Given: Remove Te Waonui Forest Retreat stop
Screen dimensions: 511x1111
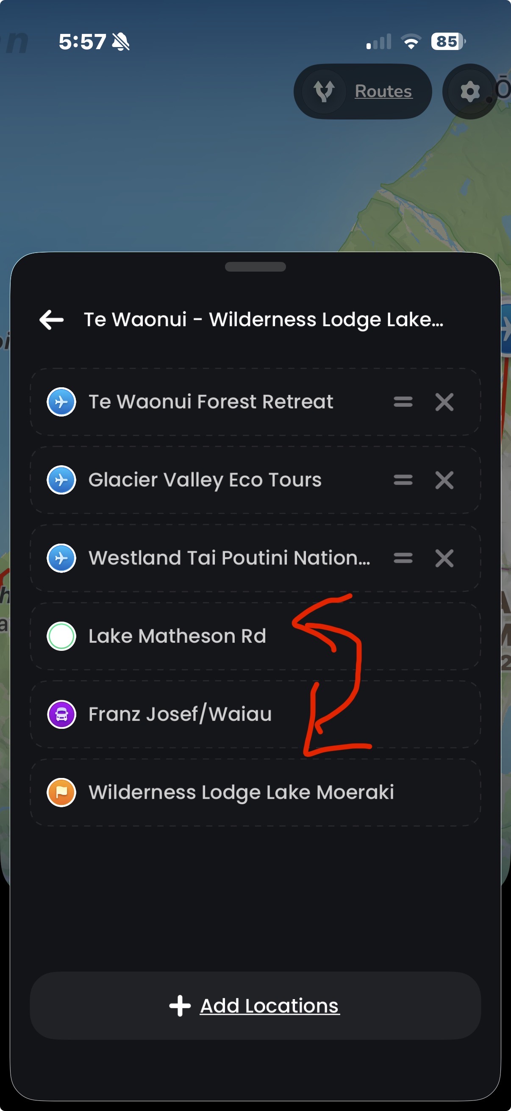Looking at the screenshot, I should (x=444, y=402).
